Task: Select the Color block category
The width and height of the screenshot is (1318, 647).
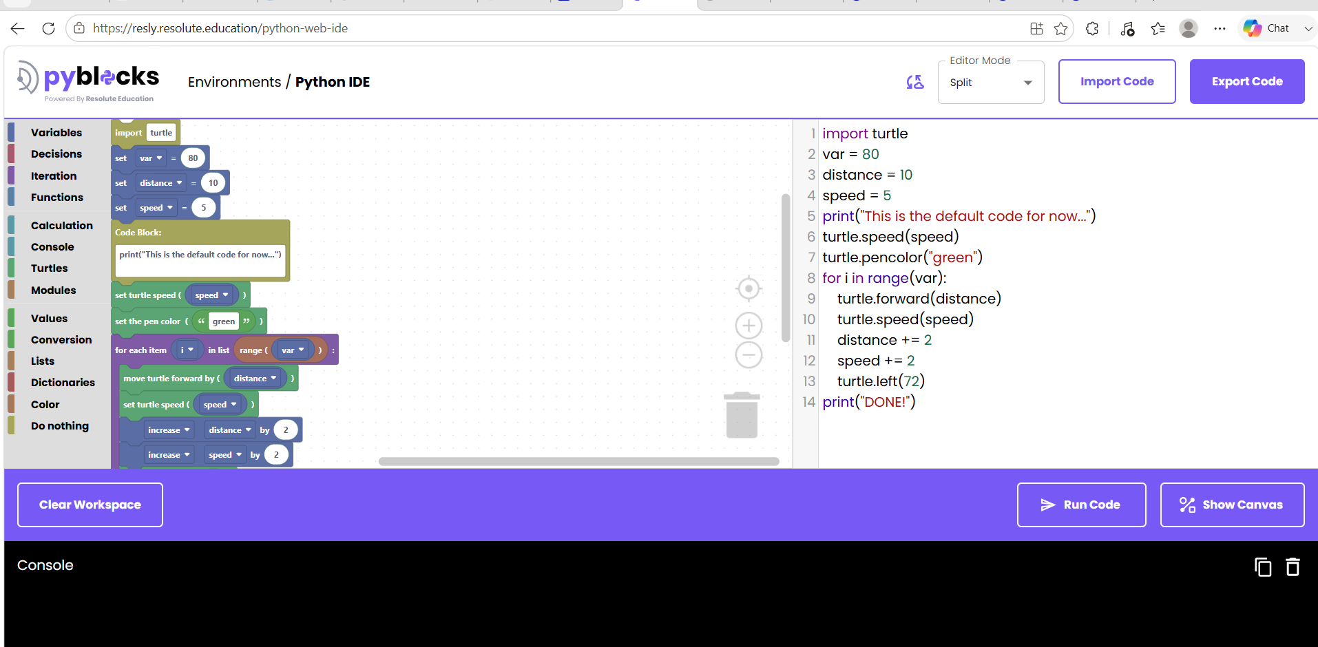Action: 45,405
